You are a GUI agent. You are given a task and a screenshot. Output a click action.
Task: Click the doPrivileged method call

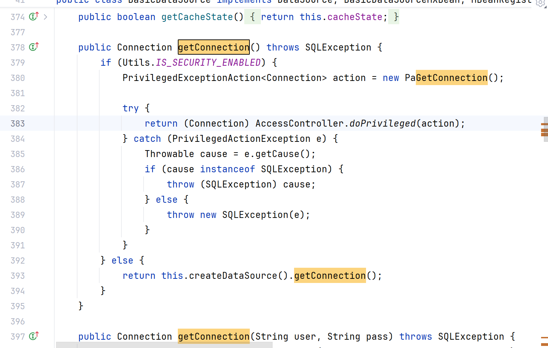[x=382, y=123]
